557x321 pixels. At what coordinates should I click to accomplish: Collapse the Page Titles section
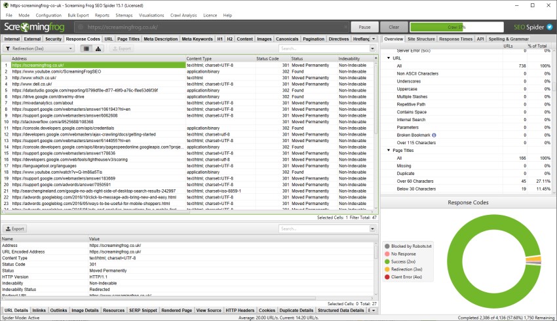389,150
